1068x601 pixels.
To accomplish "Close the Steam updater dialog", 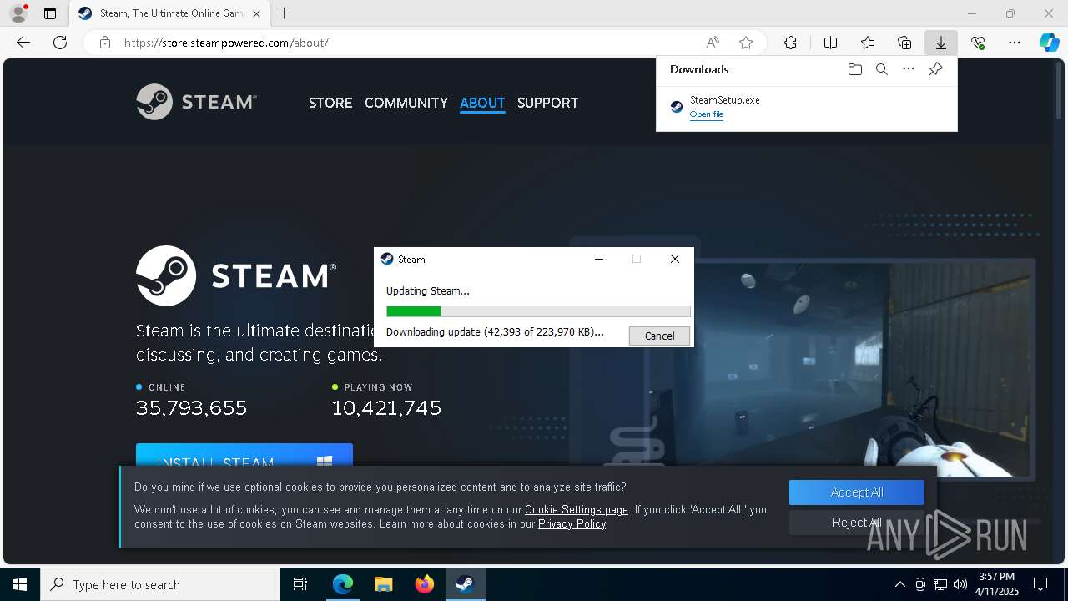I will click(x=675, y=259).
